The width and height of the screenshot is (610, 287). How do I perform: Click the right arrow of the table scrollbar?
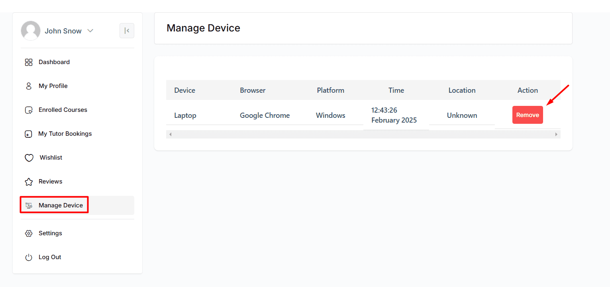point(557,134)
